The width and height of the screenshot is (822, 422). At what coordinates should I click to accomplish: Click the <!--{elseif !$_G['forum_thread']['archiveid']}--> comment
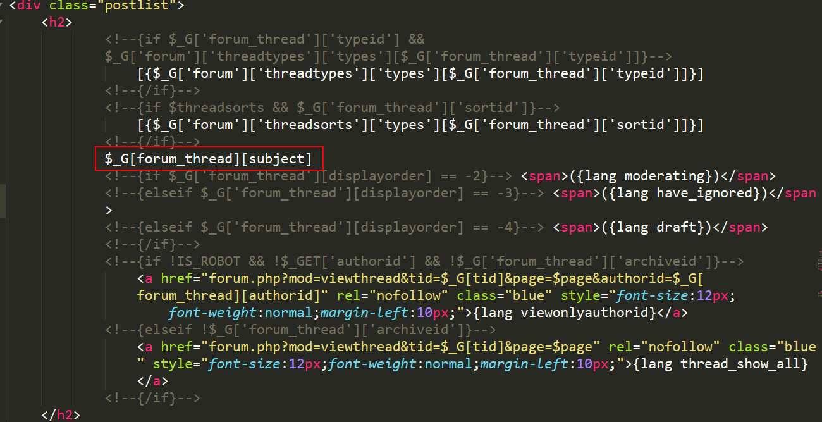(x=300, y=330)
